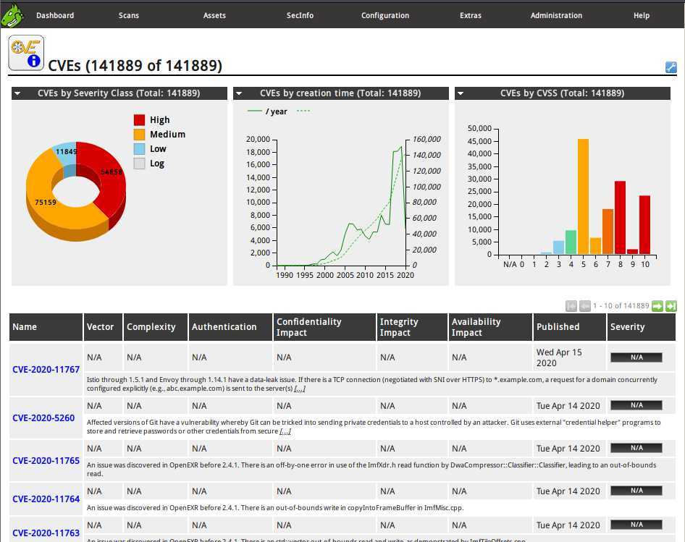Open the Help menu
685x542 pixels.
click(x=642, y=15)
